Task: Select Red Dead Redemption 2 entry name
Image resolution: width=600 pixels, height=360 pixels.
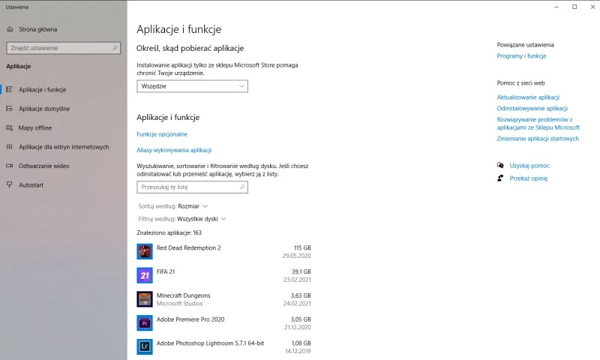Action: click(188, 248)
